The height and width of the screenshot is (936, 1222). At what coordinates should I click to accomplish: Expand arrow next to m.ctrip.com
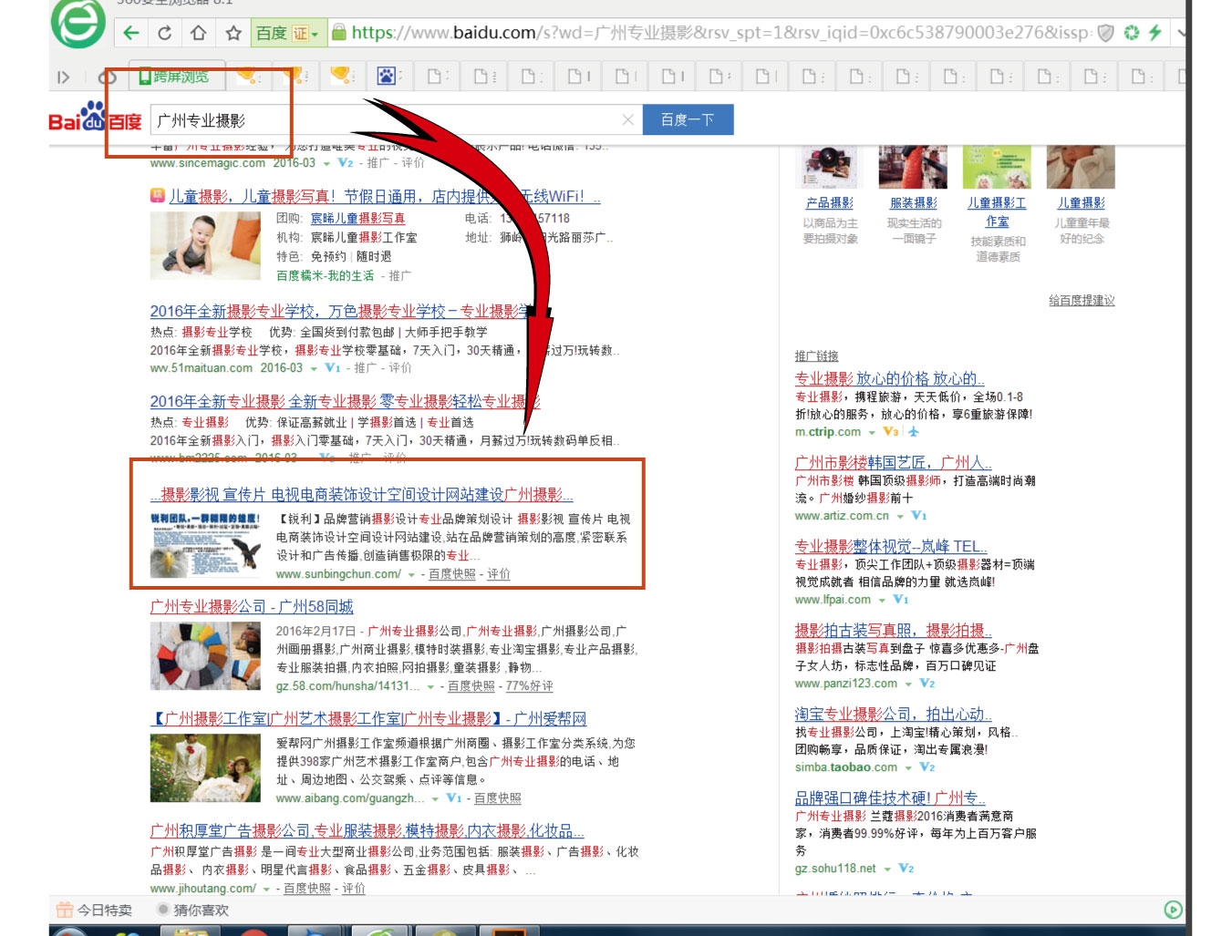[x=872, y=433]
